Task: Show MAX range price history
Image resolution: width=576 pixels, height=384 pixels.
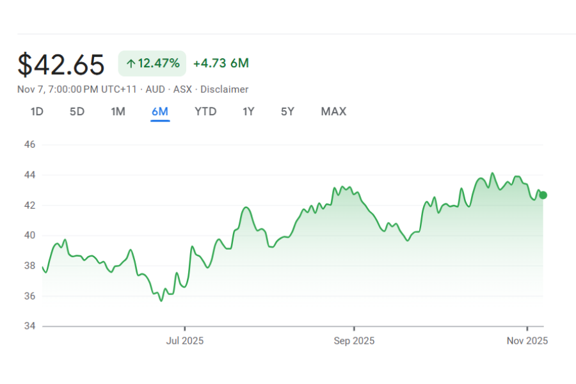Action: point(333,111)
